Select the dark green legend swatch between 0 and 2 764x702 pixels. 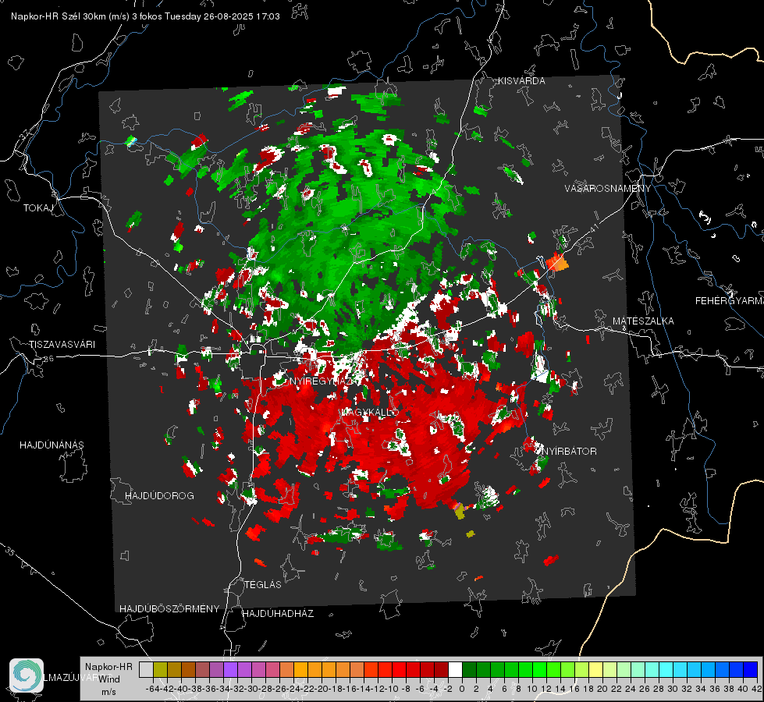[x=469, y=669]
